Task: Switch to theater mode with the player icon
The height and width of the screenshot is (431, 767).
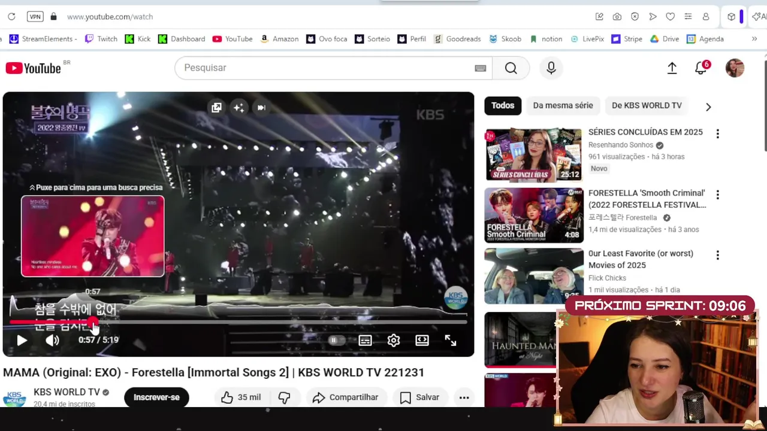Action: point(422,340)
